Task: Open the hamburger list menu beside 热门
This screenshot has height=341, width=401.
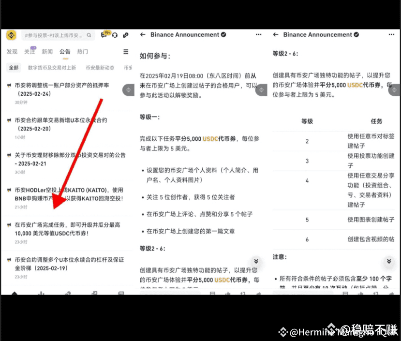Action: pyautogui.click(x=126, y=52)
